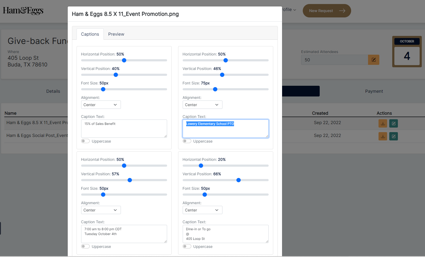425x257 pixels.
Task: Edit the Ham & Eggs 8.5 X 11 row
Action: click(x=394, y=124)
